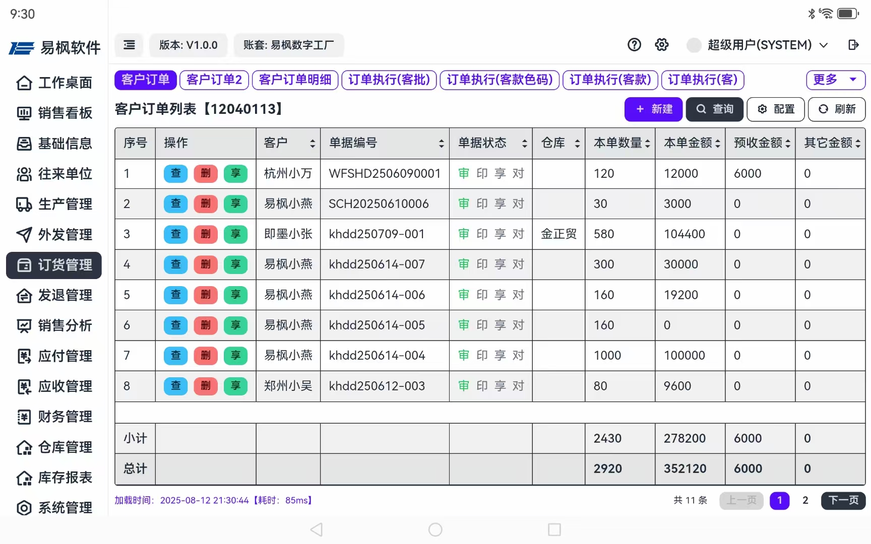
Task: Click the 查 view button in row 1
Action: [175, 173]
